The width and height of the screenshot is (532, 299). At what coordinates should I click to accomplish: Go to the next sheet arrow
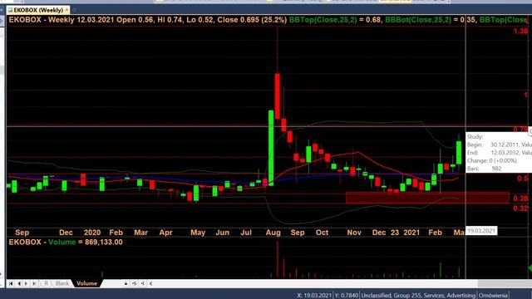click(26, 283)
